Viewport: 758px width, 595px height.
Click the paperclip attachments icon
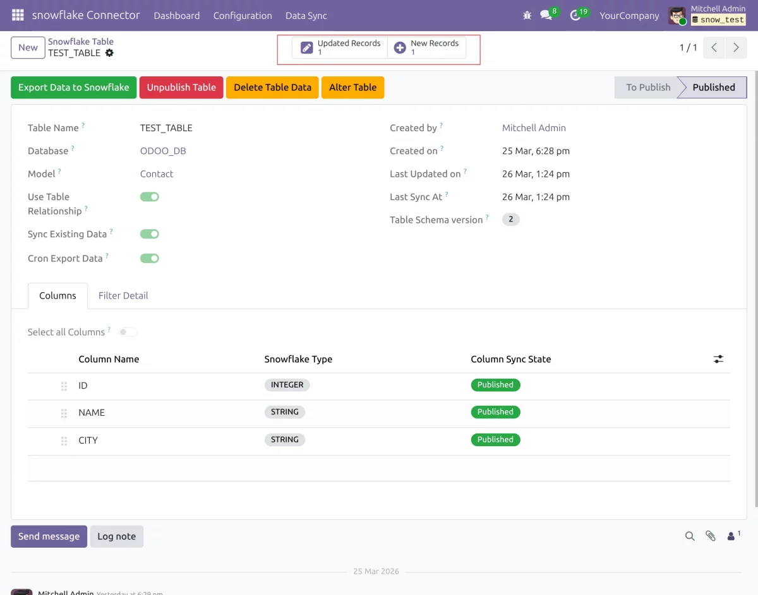tap(711, 536)
